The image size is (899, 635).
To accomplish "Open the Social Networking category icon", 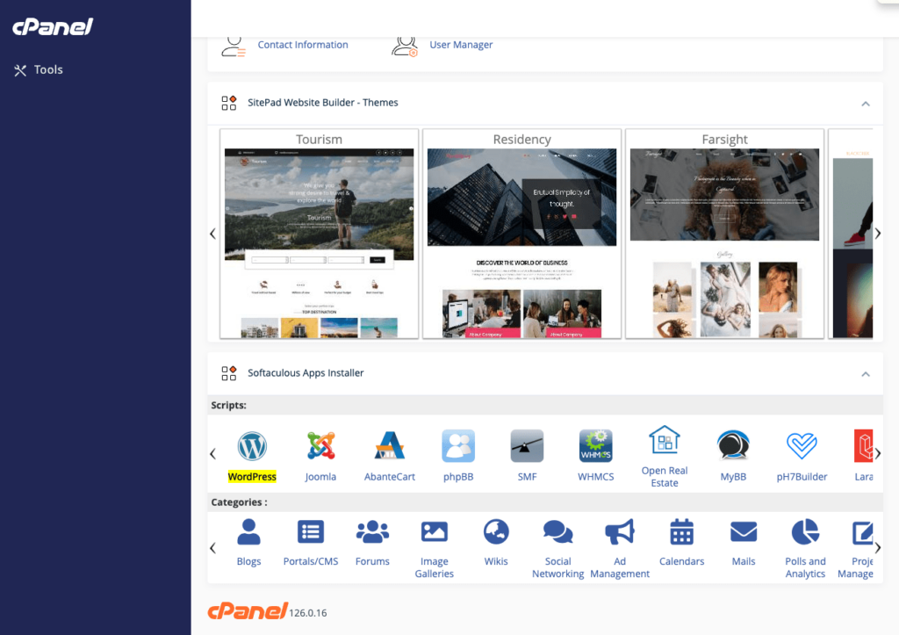I will point(557,532).
